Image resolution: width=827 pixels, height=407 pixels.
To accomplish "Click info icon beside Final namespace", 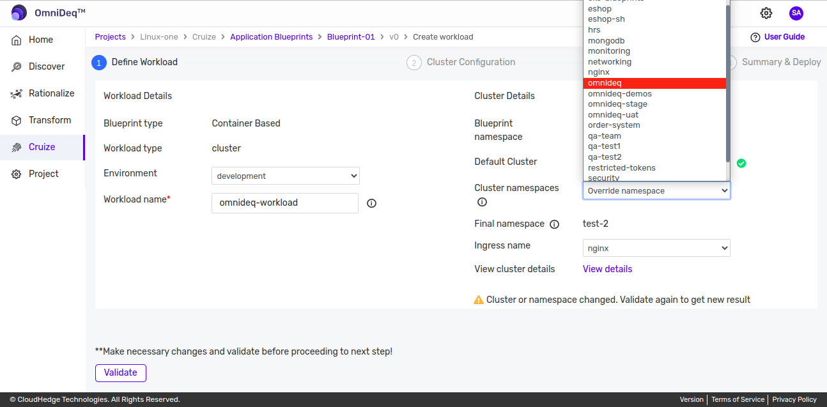I will pyautogui.click(x=555, y=224).
